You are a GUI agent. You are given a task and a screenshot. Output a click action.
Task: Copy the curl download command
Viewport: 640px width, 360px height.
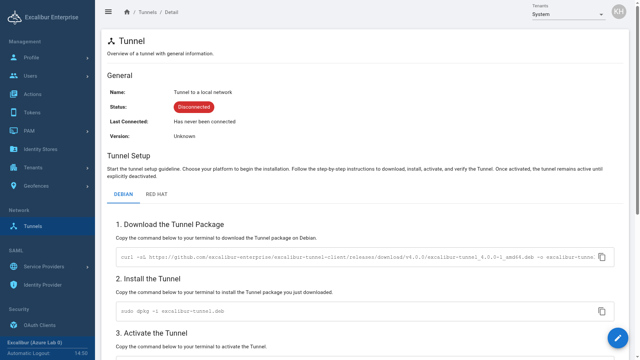coord(602,257)
